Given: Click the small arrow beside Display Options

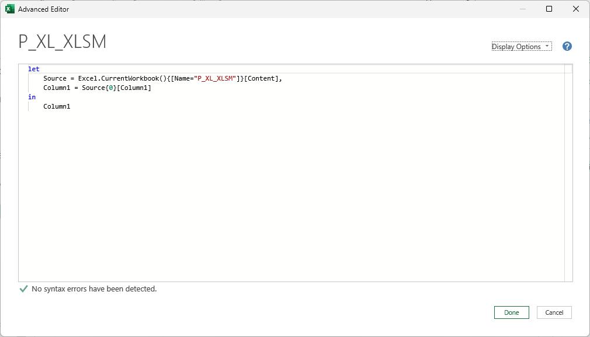Looking at the screenshot, I should coord(547,46).
